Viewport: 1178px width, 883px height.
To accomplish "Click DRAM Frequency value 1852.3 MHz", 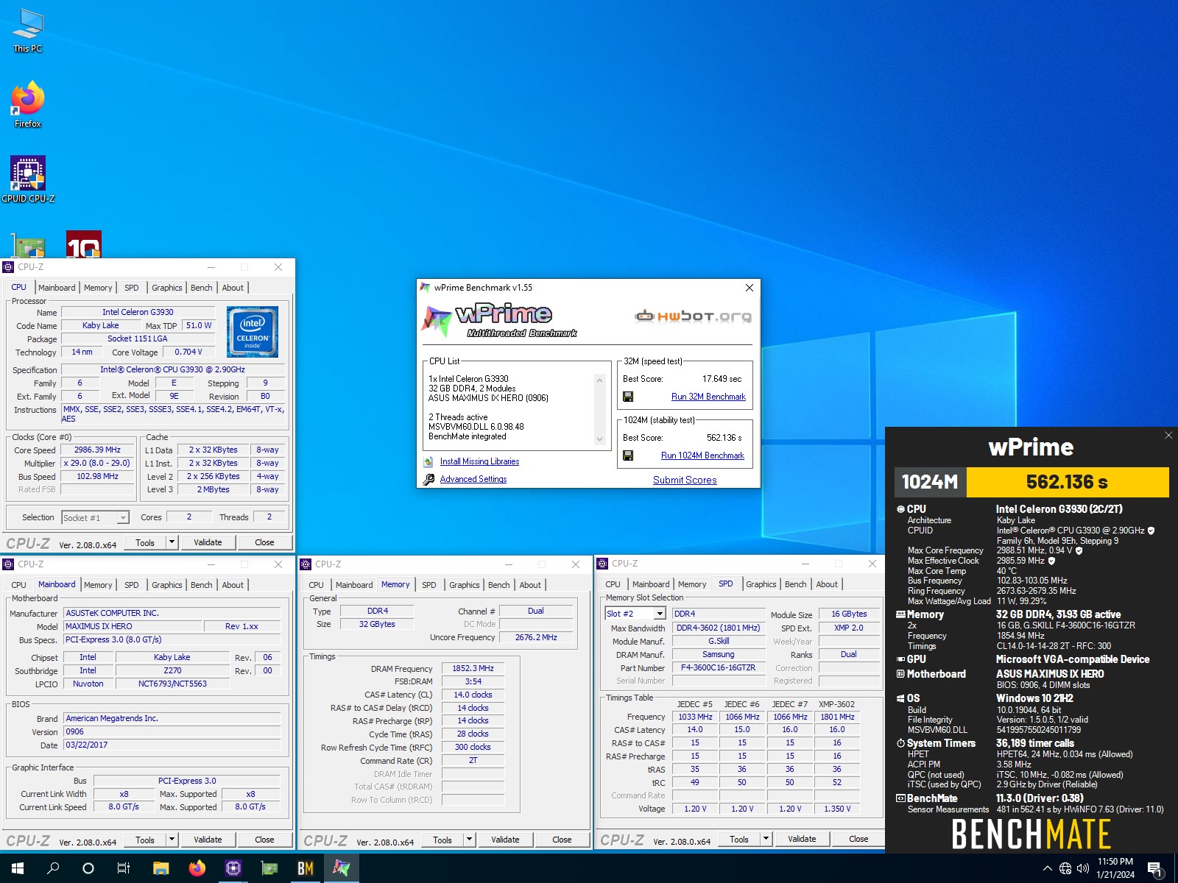I will coord(473,668).
